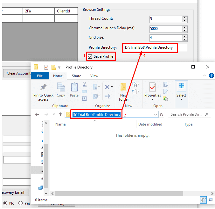Open the File menu tab
The width and height of the screenshot is (215, 209).
pyautogui.click(x=40, y=76)
